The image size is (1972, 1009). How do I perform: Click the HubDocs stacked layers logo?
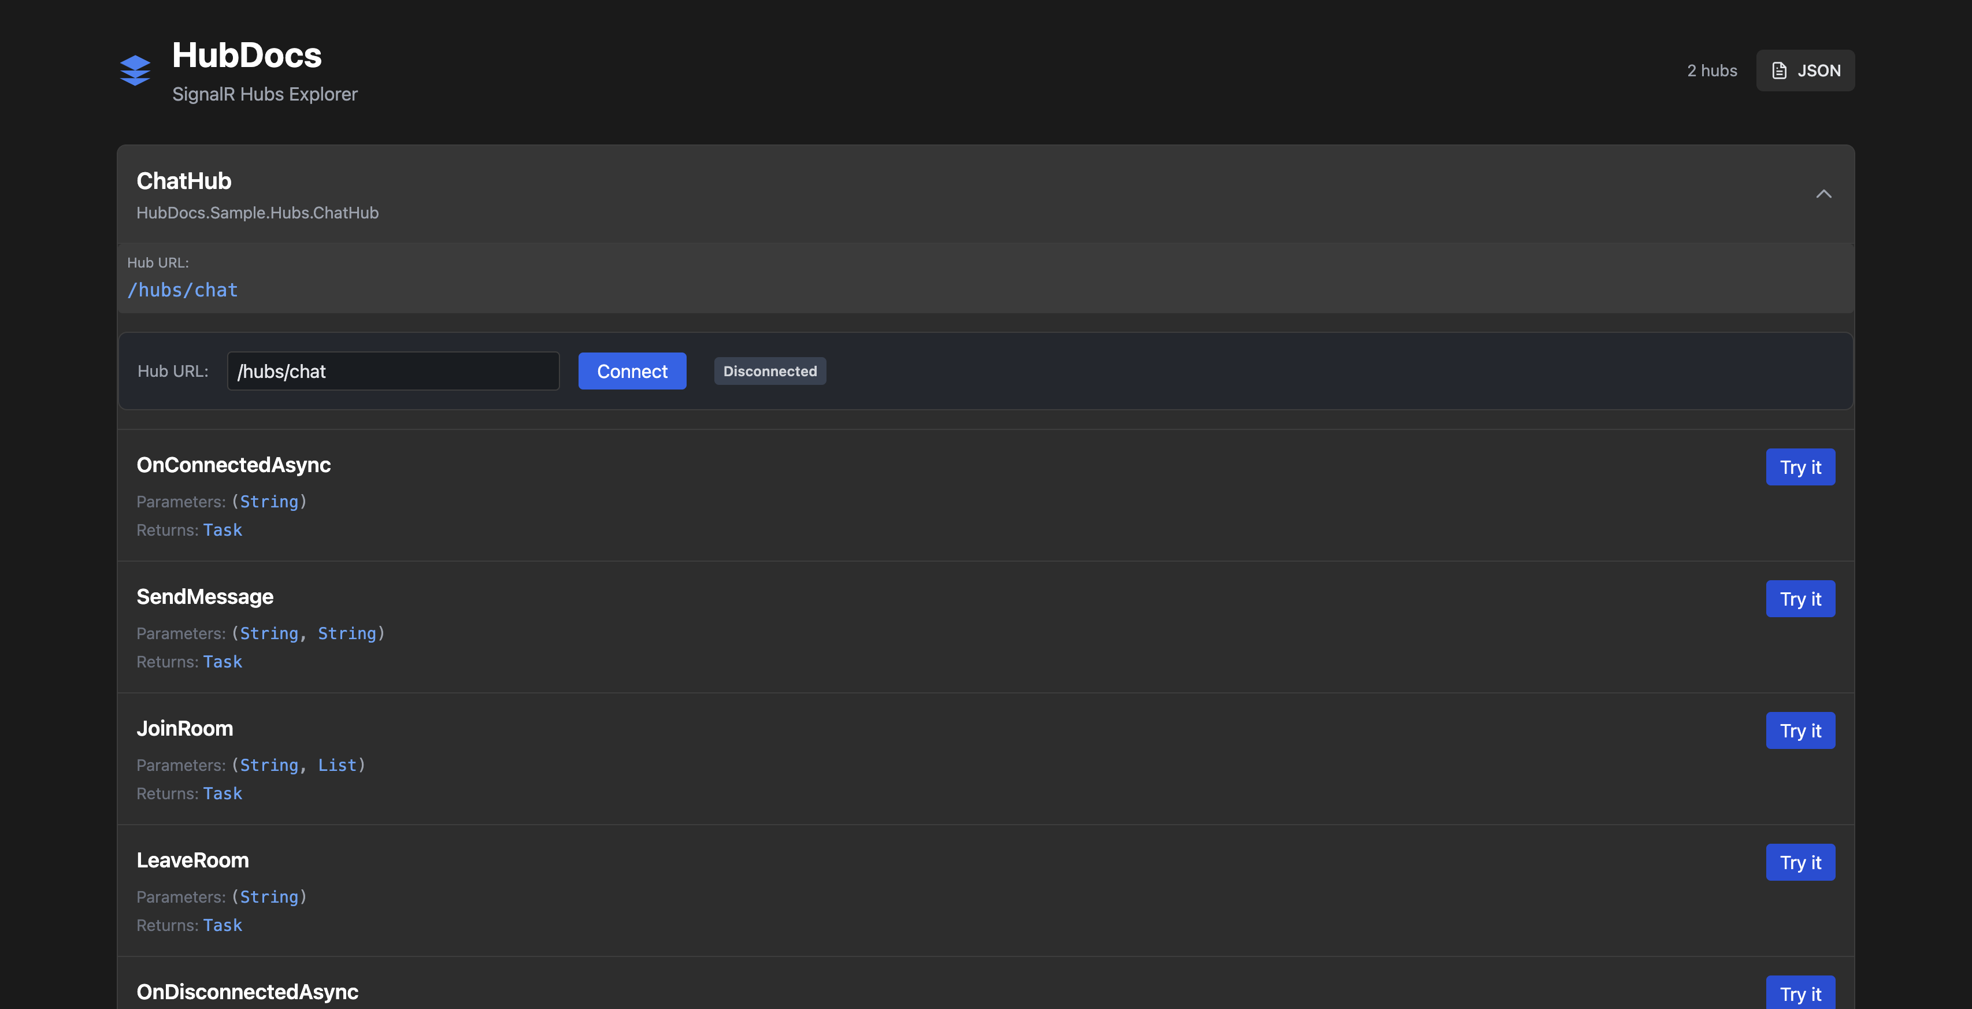pos(135,71)
